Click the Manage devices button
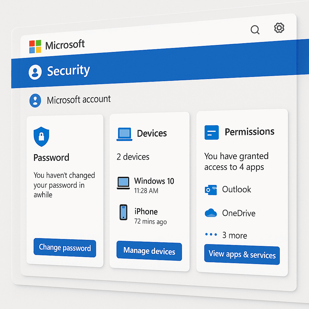Viewport: 309px width, 309px height. point(149,251)
